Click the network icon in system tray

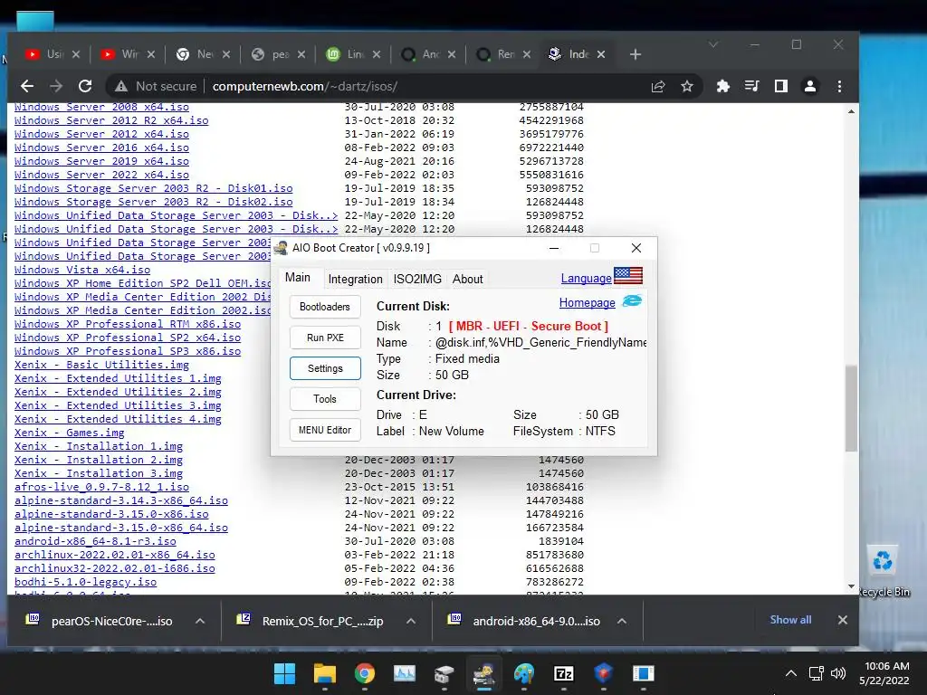817,673
